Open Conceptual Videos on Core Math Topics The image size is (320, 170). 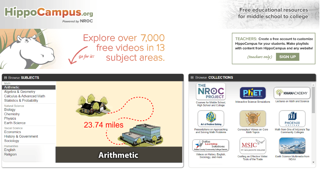[253, 131]
